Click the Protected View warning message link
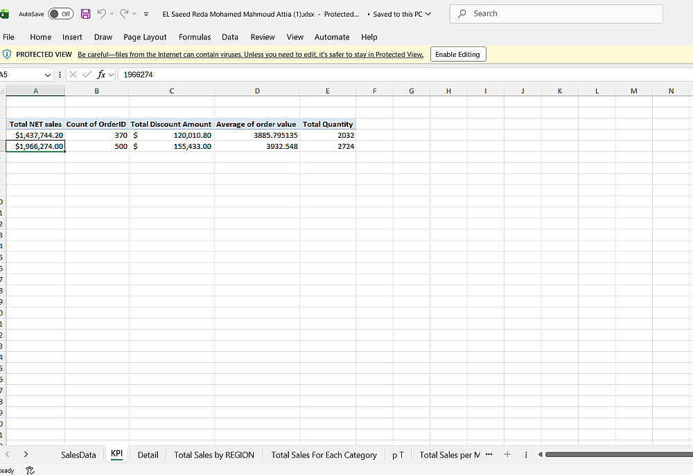Screen dimensions: 693x475 point(250,54)
